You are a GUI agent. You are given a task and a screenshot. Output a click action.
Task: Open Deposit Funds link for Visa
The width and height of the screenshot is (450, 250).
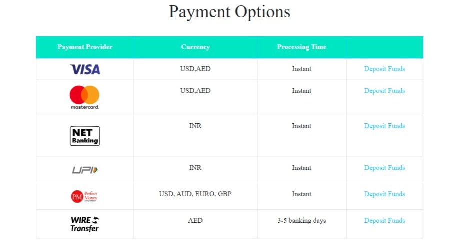384,69
